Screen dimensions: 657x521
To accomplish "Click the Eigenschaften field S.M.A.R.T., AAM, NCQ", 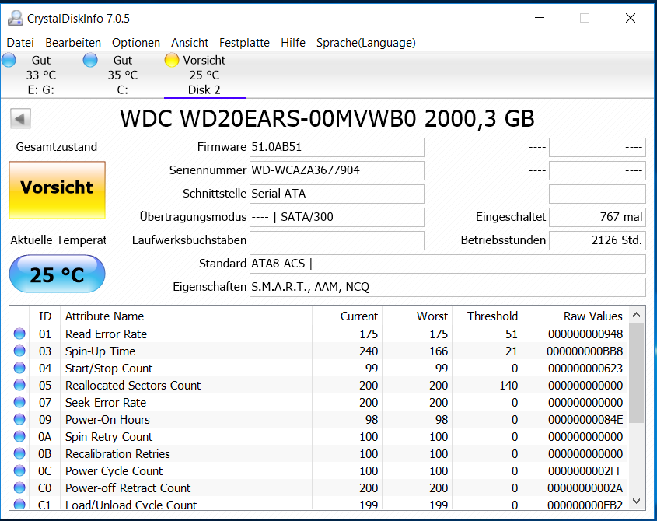I will tap(448, 287).
